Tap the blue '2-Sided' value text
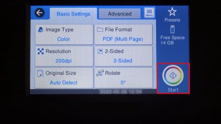Image resolution: width=221 pixels, height=124 pixels. (123, 61)
